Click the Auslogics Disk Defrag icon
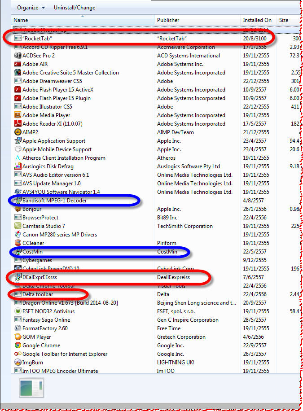The image size is (303, 411). 18,166
